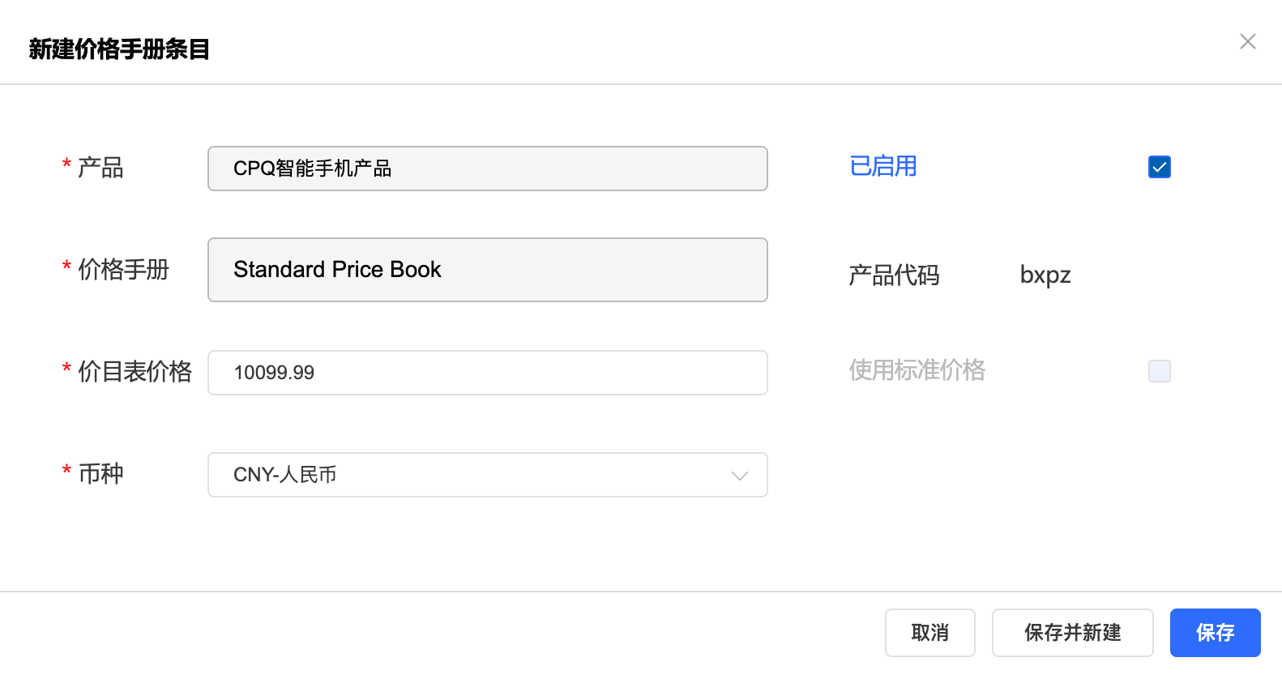
Task: Click the CPQ智能手机产品 product field
Action: click(x=486, y=169)
